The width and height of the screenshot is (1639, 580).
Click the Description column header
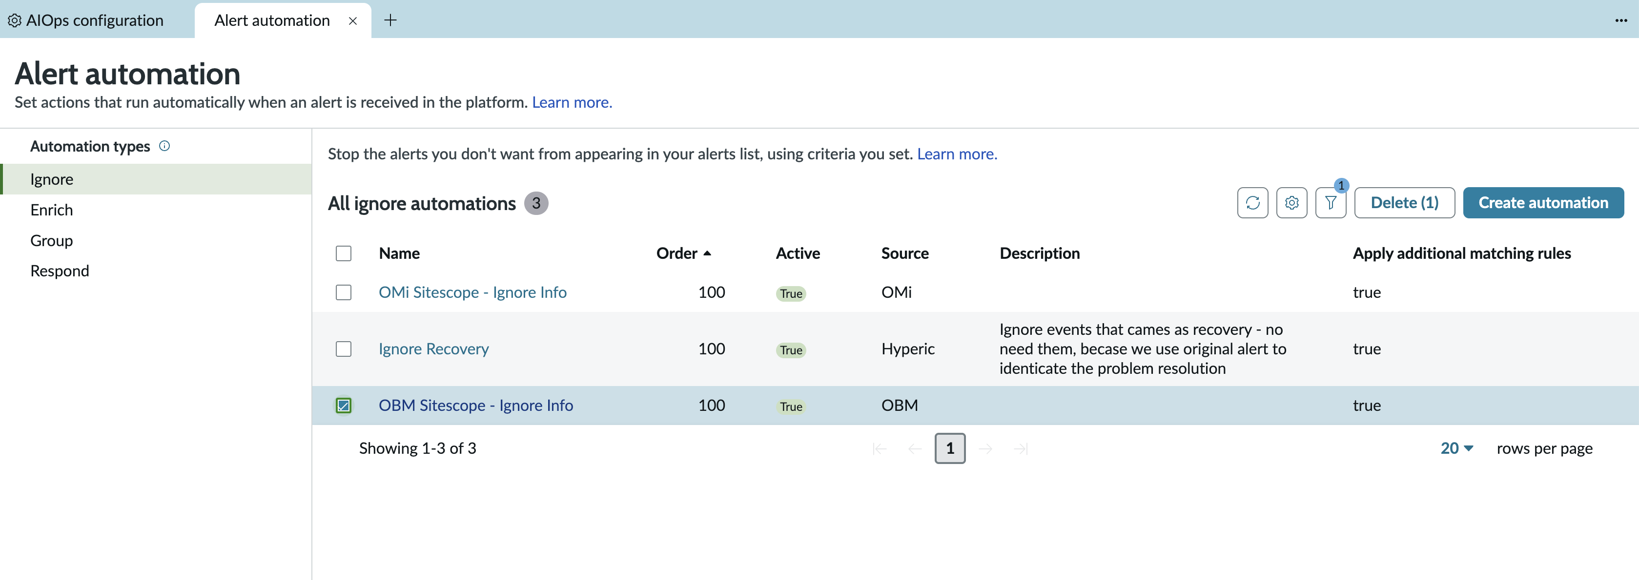point(1040,253)
